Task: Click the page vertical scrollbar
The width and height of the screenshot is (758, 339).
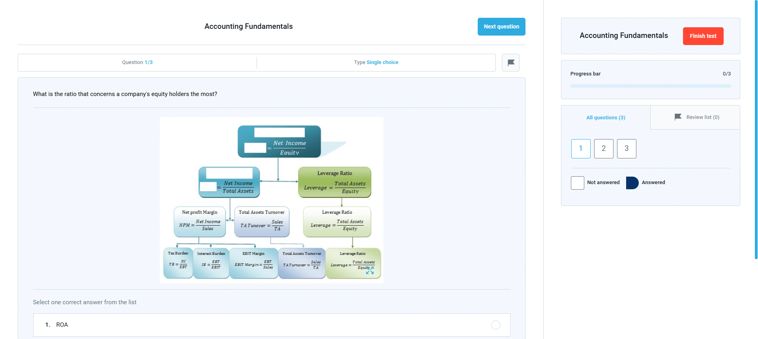Action: (x=756, y=130)
